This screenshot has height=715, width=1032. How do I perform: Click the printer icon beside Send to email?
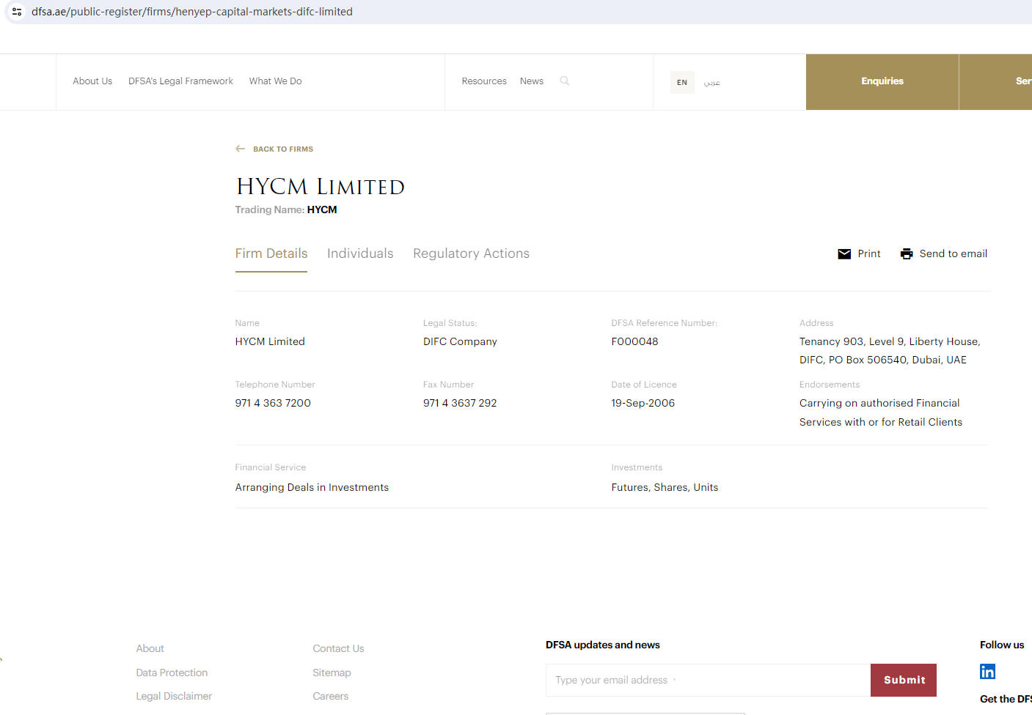pyautogui.click(x=907, y=254)
